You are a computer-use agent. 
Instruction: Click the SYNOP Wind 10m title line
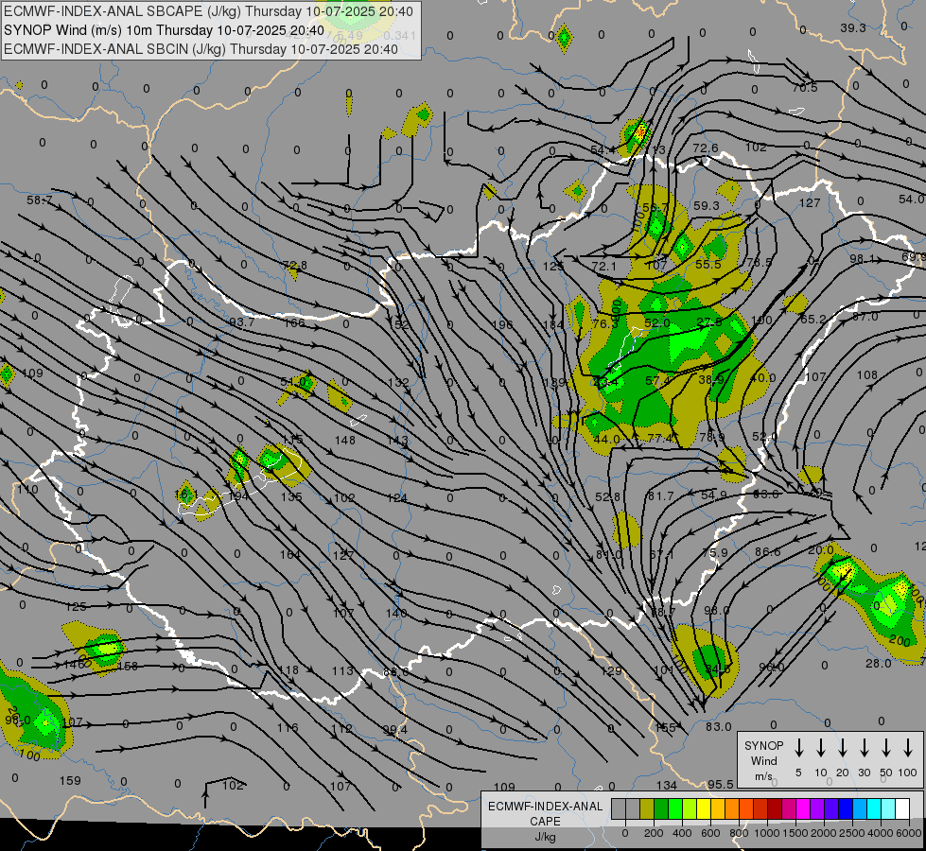coord(164,30)
